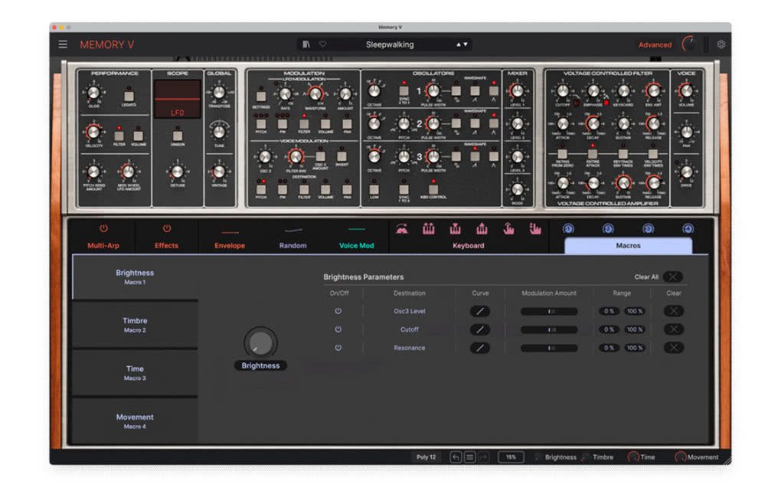Viewport: 781px width, 491px height.
Task: Click the curve shape for Cutoff
Action: point(479,329)
